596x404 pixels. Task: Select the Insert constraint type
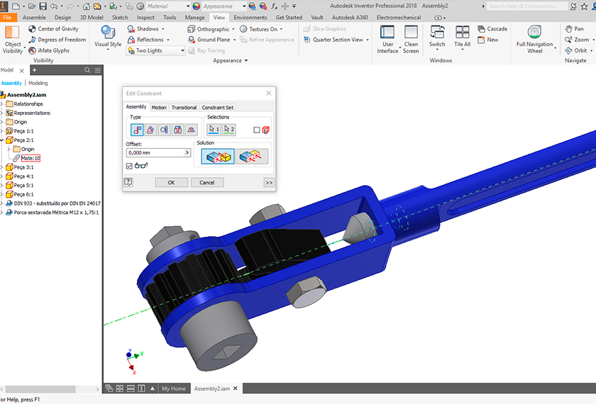(x=177, y=130)
